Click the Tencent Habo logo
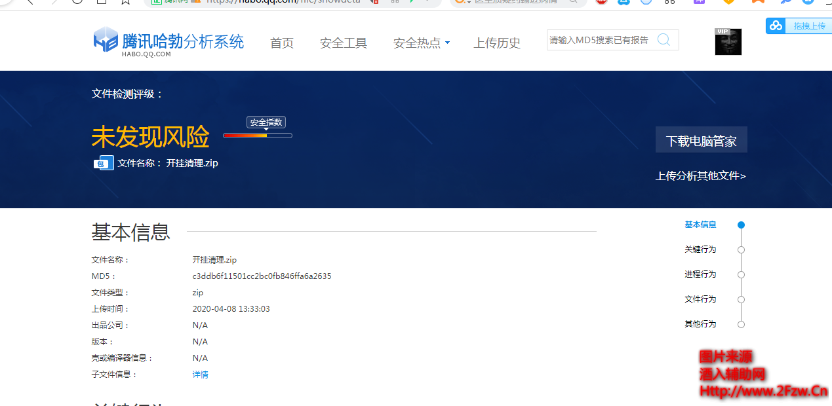This screenshot has height=406, width=832. pyautogui.click(x=168, y=43)
